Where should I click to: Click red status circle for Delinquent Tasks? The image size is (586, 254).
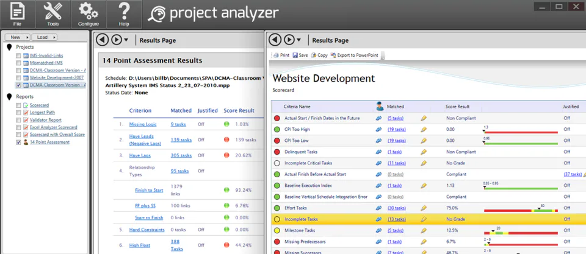click(x=277, y=152)
